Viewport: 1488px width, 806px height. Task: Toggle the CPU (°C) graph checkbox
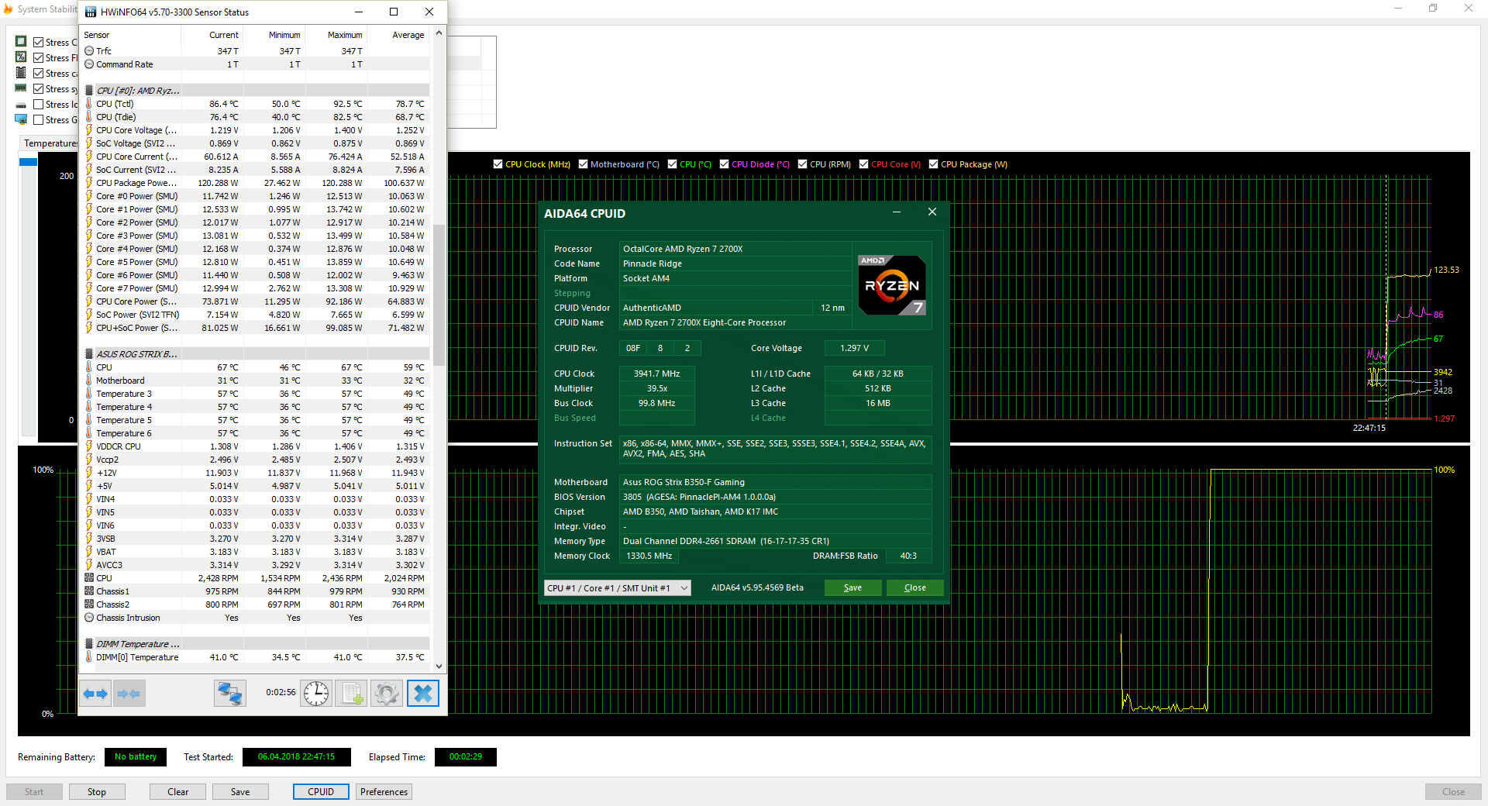point(673,164)
